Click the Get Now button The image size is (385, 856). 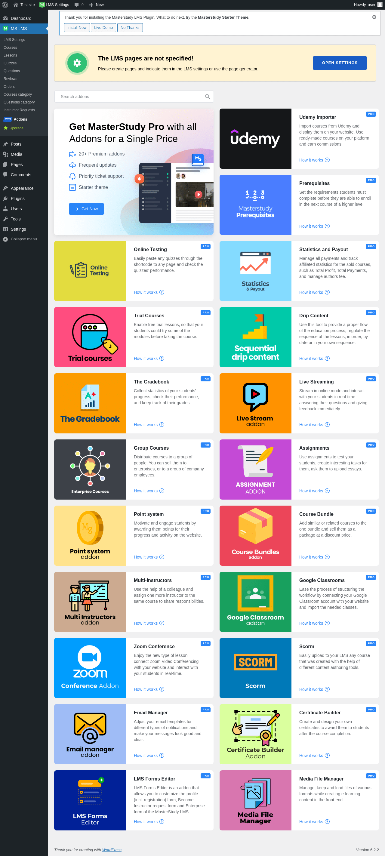(x=86, y=209)
